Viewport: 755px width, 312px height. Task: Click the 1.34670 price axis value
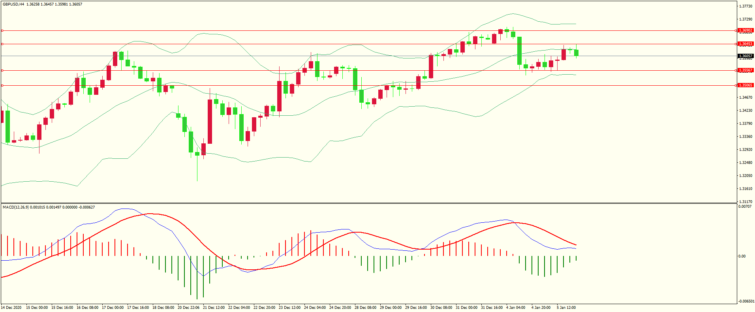(x=746, y=98)
